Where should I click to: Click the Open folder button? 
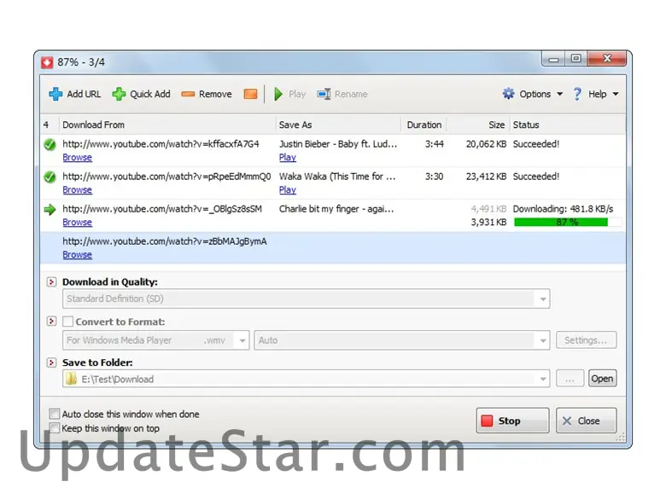602,379
